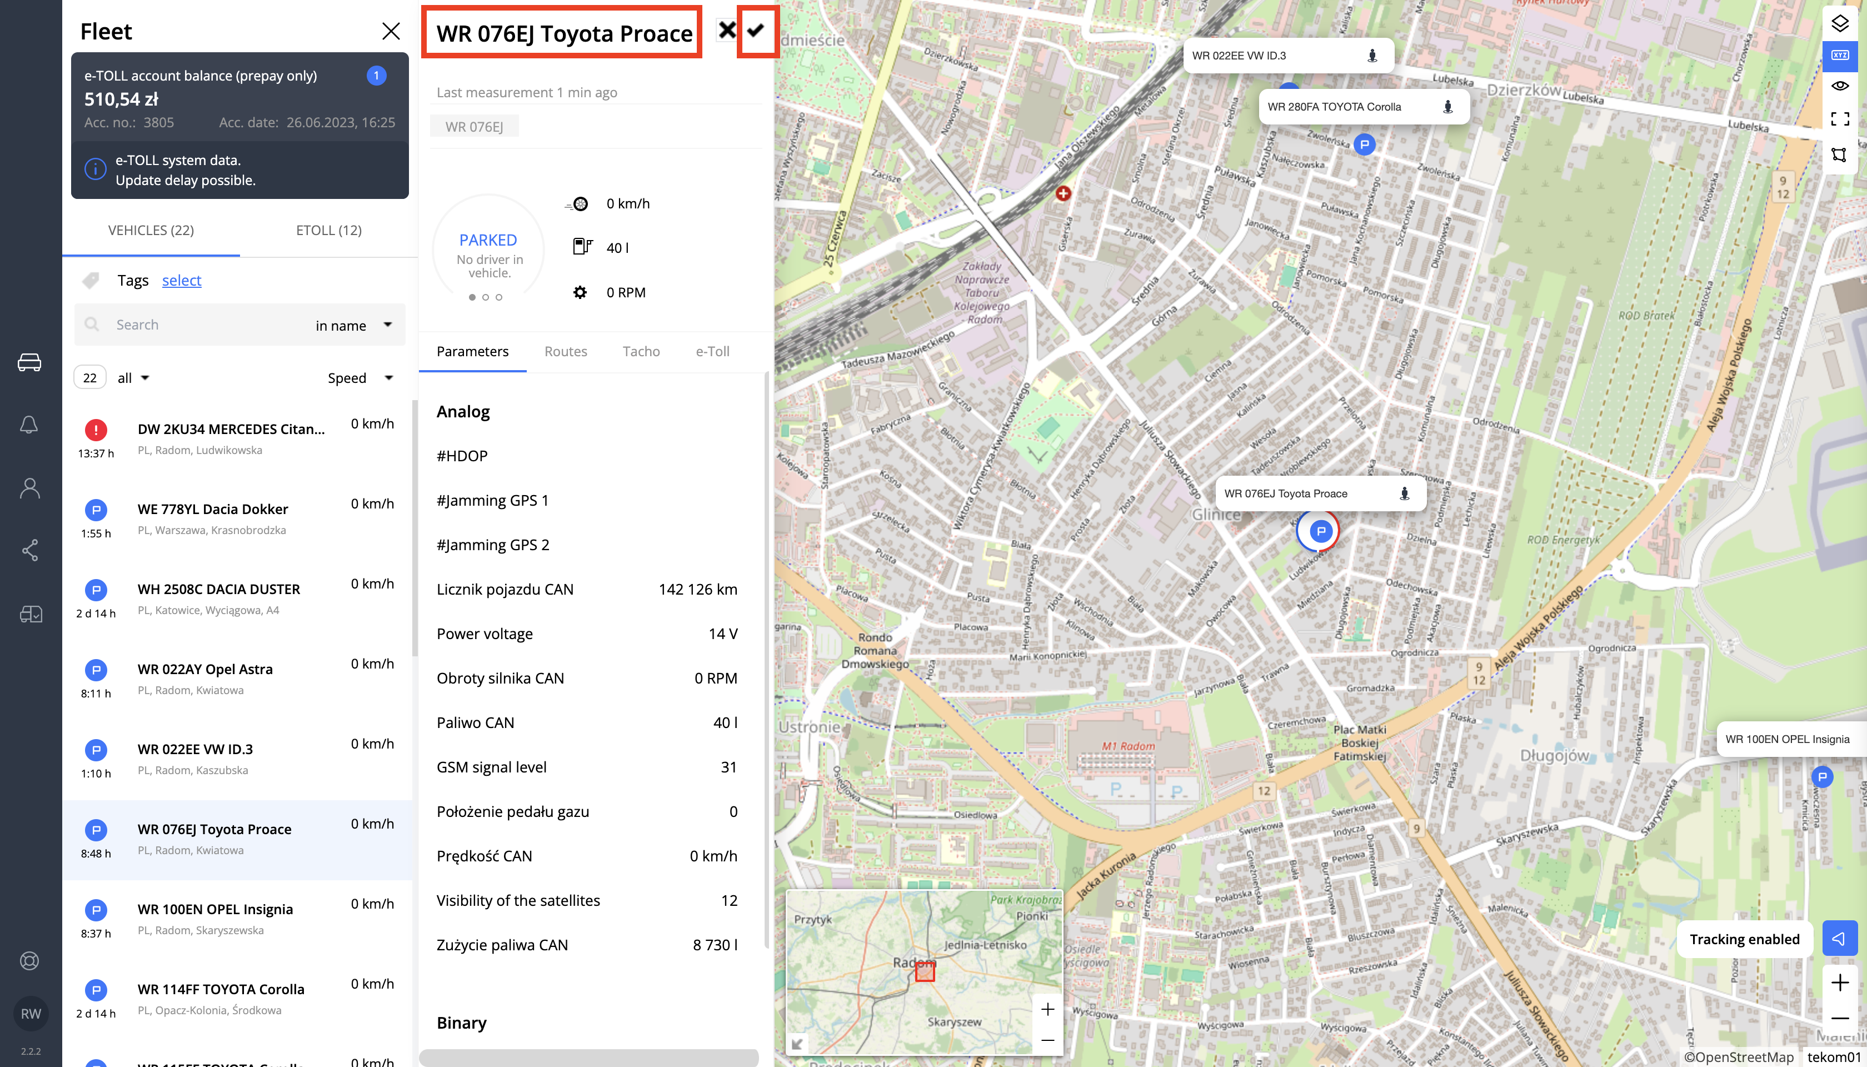The height and width of the screenshot is (1067, 1867).
Task: Toggle map visibility eye icon
Action: pyautogui.click(x=1840, y=87)
